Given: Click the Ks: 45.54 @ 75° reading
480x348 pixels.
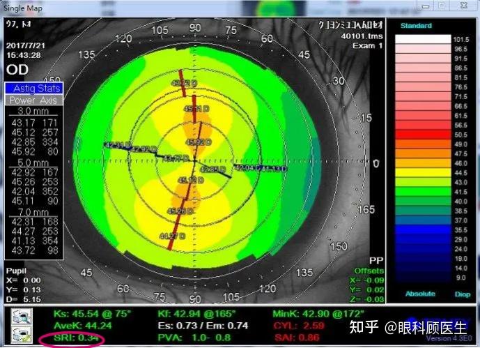Looking at the screenshot, I should point(92,314).
